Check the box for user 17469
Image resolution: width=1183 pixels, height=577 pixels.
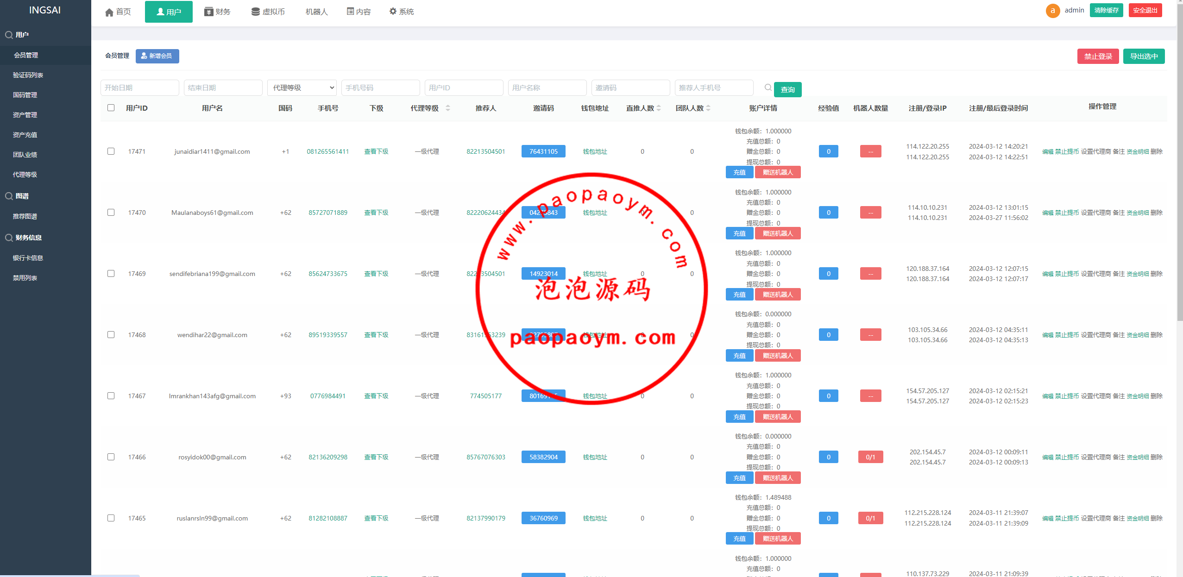point(111,273)
